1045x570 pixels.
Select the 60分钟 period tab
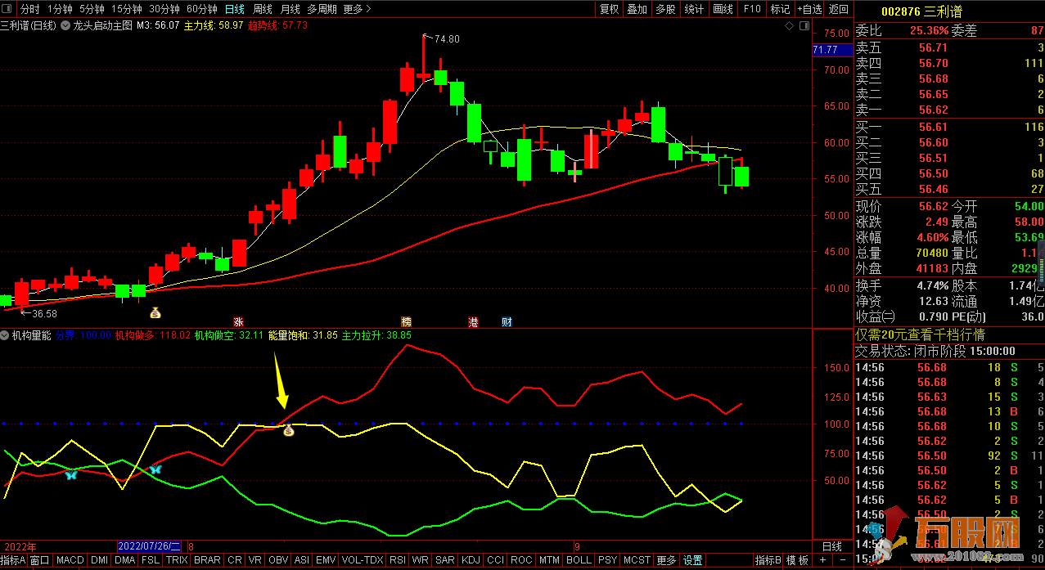click(202, 9)
